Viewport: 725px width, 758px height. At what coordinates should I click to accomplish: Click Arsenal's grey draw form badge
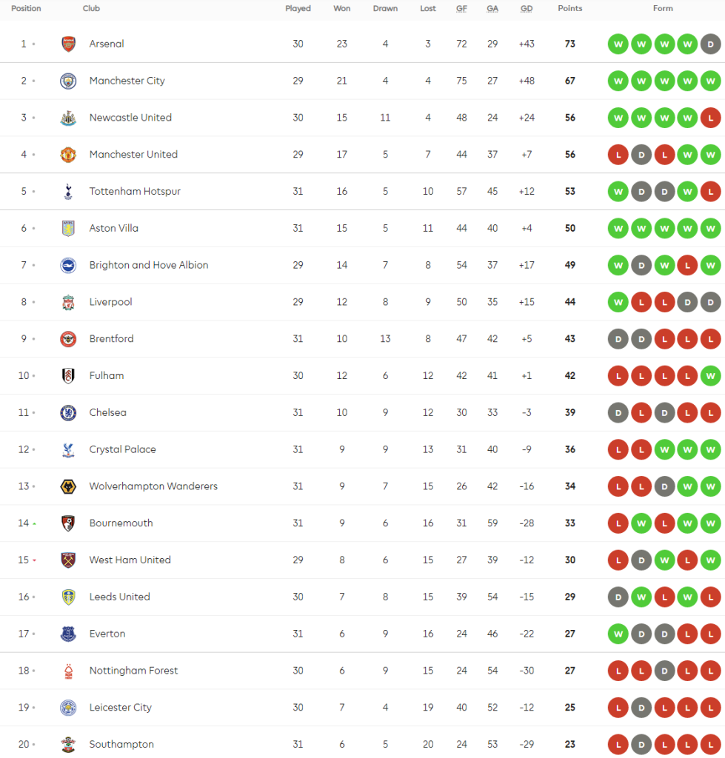[711, 44]
